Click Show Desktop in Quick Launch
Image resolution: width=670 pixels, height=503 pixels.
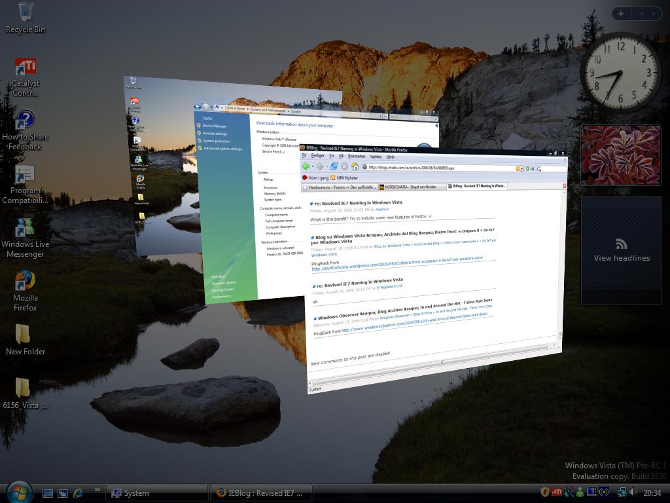pos(47,493)
